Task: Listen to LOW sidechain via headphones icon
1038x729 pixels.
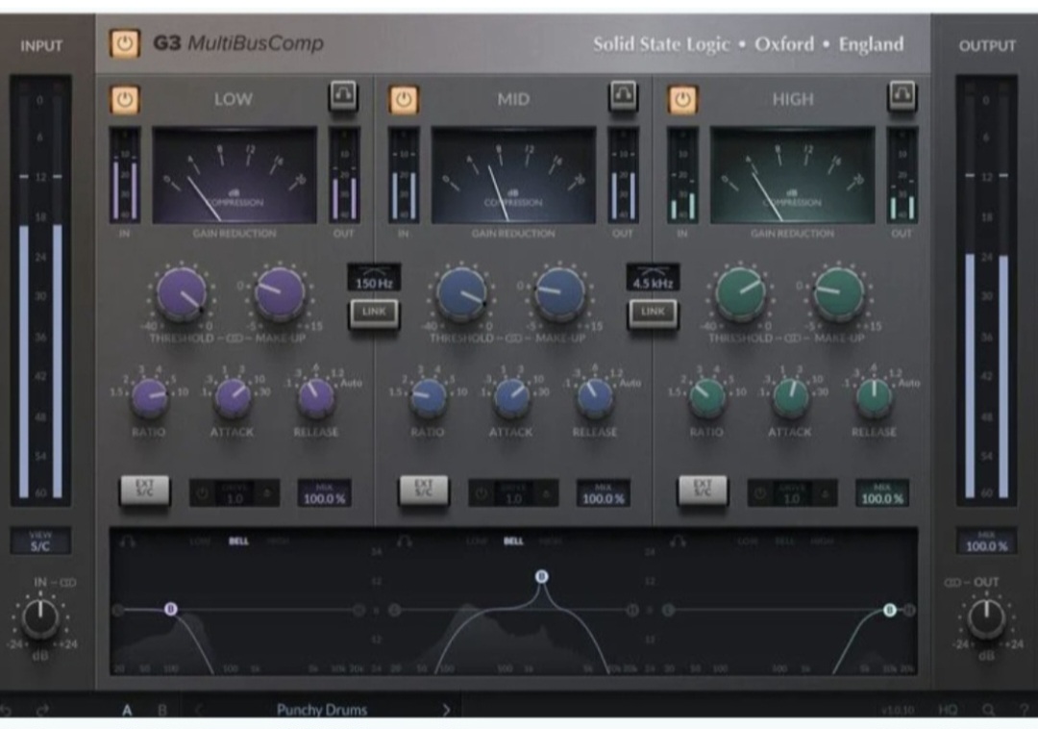Action: pyautogui.click(x=127, y=541)
